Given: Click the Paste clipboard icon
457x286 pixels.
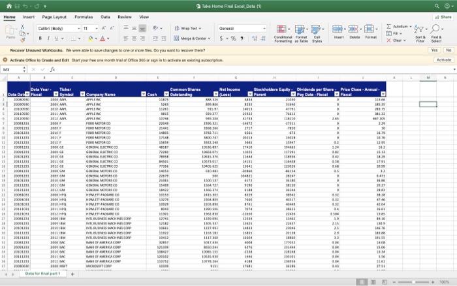Looking at the screenshot, I should (10, 31).
